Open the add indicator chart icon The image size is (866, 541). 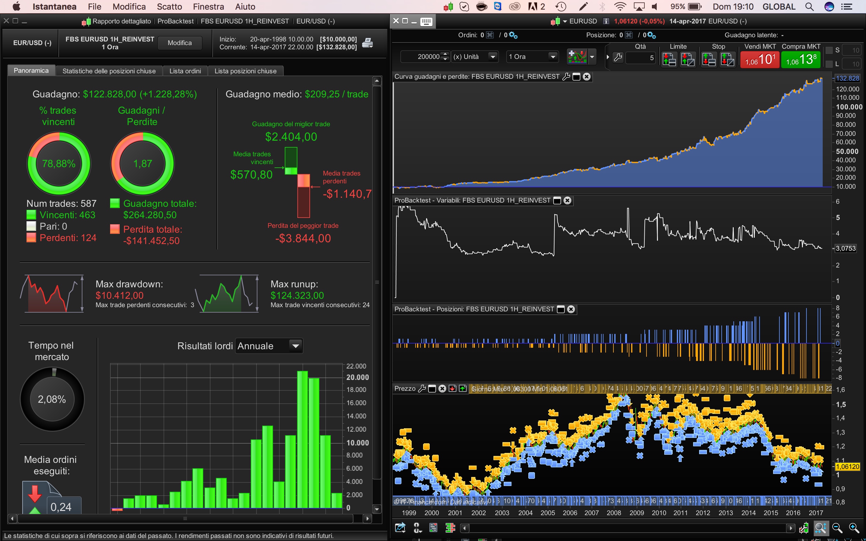[x=577, y=57]
